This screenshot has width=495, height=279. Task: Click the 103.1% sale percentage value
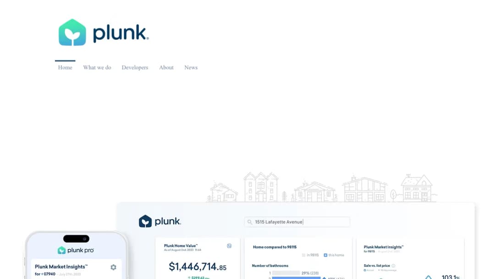coord(451,277)
